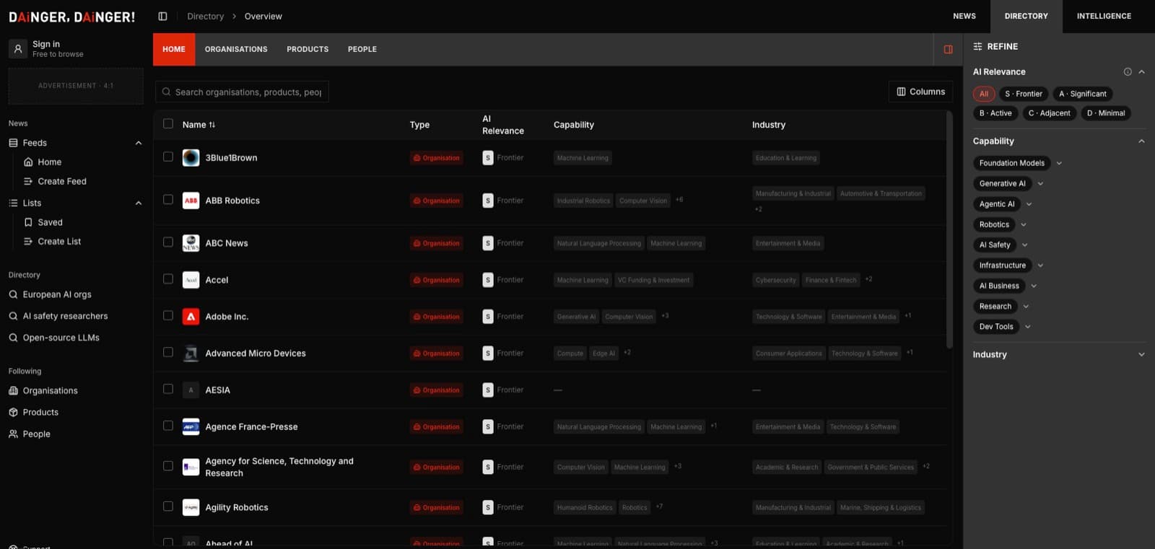Click the Agence France-Presse logo icon
This screenshot has width=1155, height=549.
[x=191, y=427]
